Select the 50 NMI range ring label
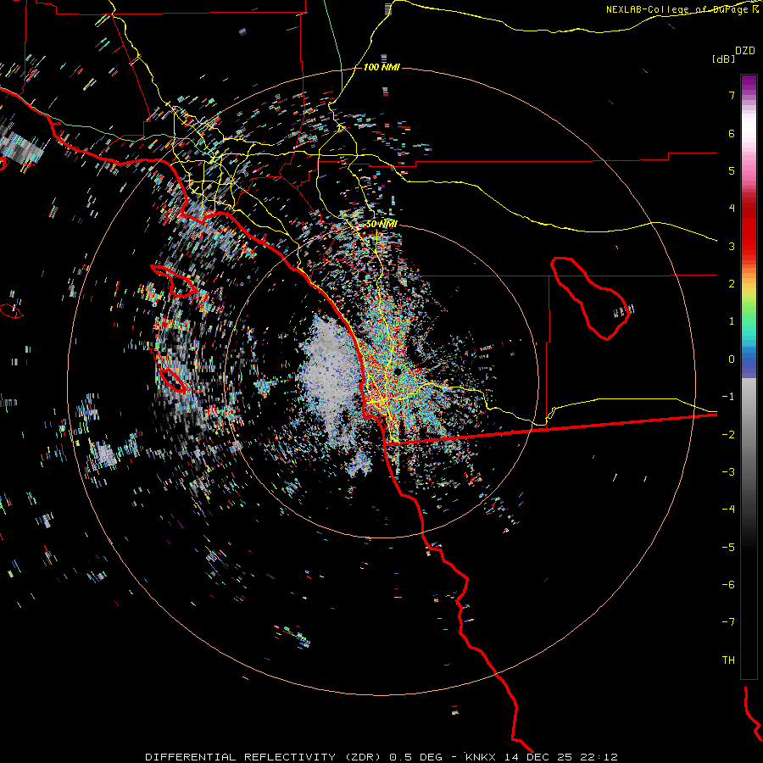Image resolution: width=763 pixels, height=763 pixels. [x=381, y=224]
